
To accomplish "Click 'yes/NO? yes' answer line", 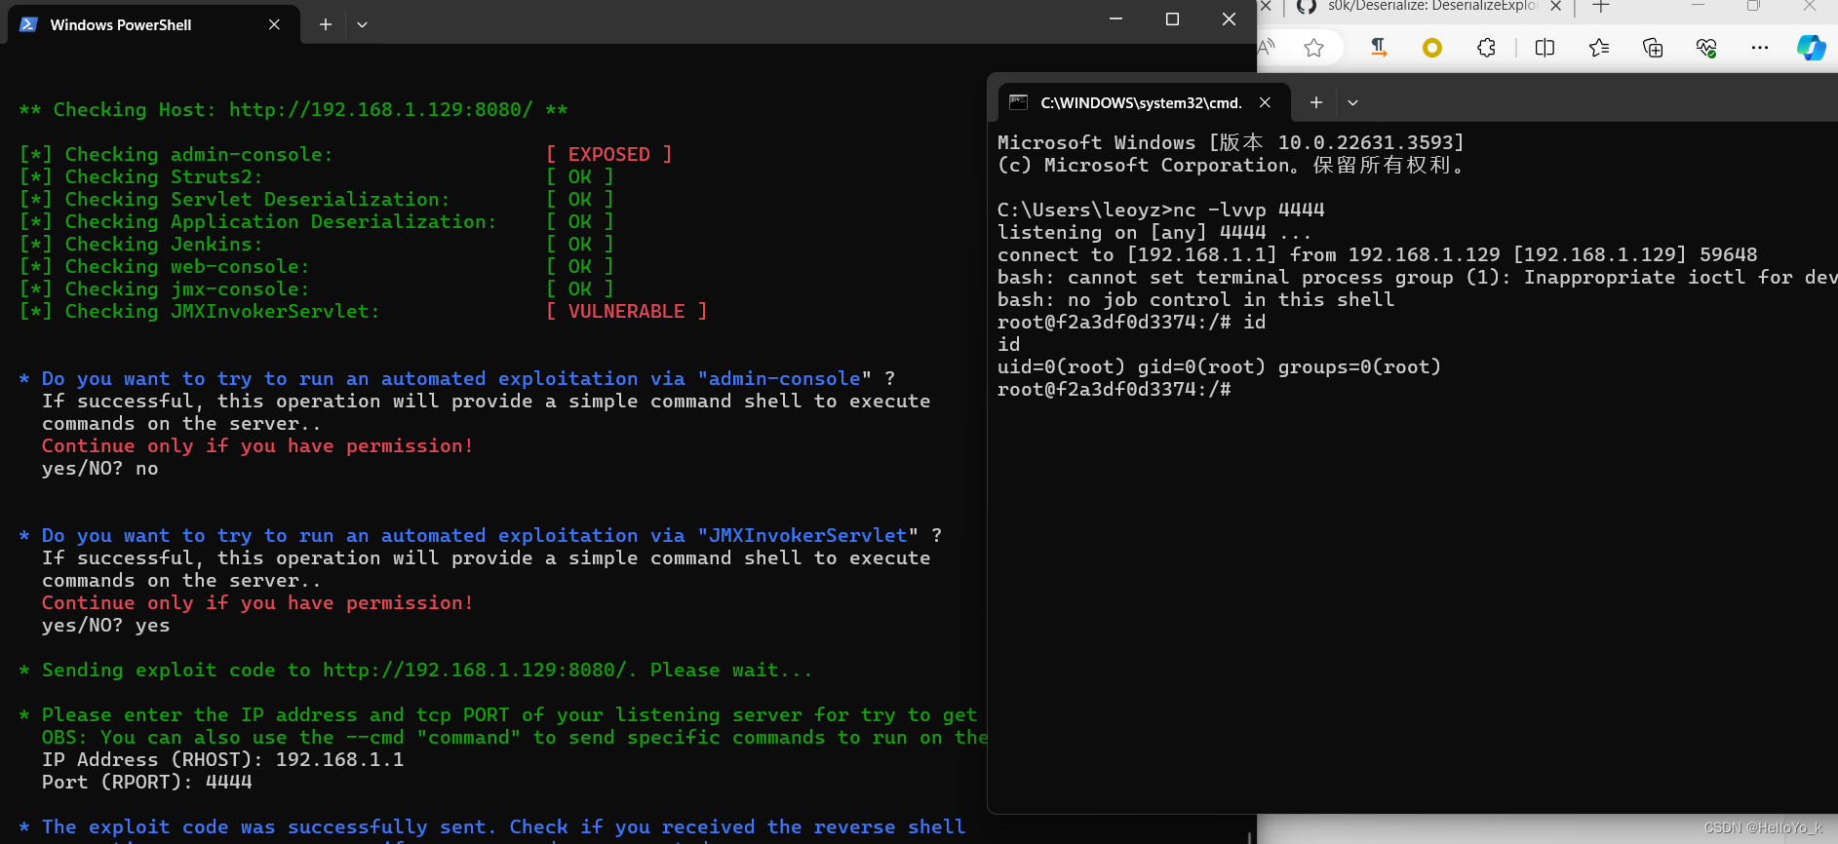I will click(x=105, y=625).
